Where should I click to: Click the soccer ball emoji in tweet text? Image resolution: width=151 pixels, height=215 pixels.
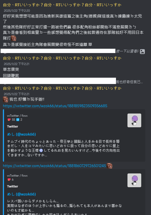(41, 150)
